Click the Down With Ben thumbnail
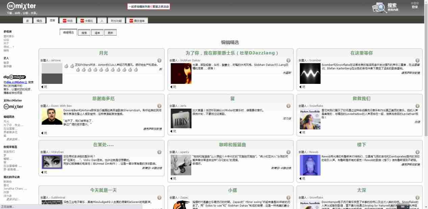 coord(52,117)
